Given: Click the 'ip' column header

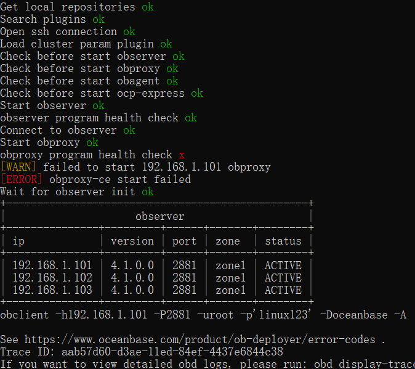Looking at the screenshot, I should tap(19, 241).
